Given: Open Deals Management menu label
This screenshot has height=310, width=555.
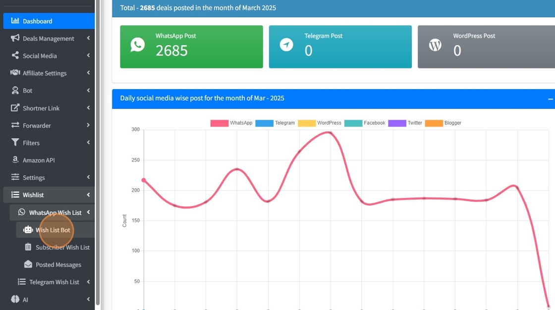Looking at the screenshot, I should (49, 38).
